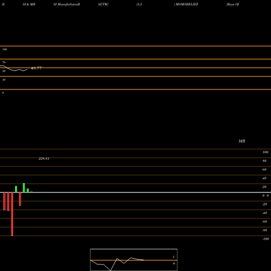Click the tallest red histogram bar

(x=12, y=214)
